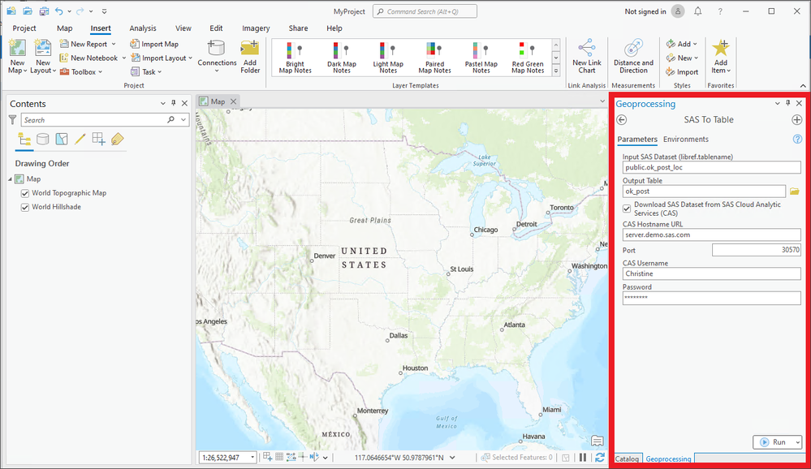Open the notifications bell

[x=697, y=11]
